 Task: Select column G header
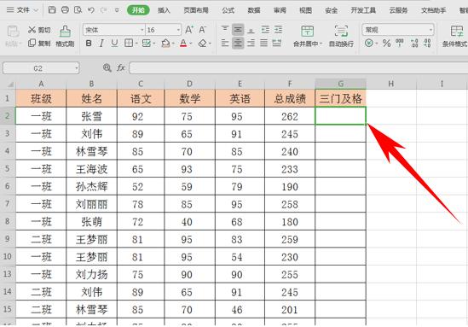(x=340, y=84)
